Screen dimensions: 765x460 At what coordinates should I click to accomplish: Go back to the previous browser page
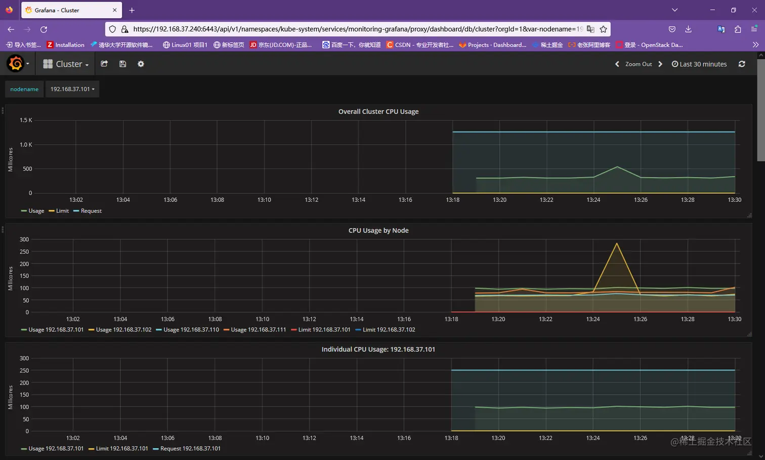[11, 29]
